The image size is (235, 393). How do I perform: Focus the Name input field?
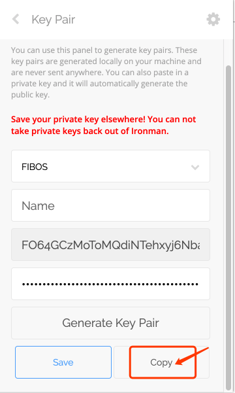[x=110, y=205]
